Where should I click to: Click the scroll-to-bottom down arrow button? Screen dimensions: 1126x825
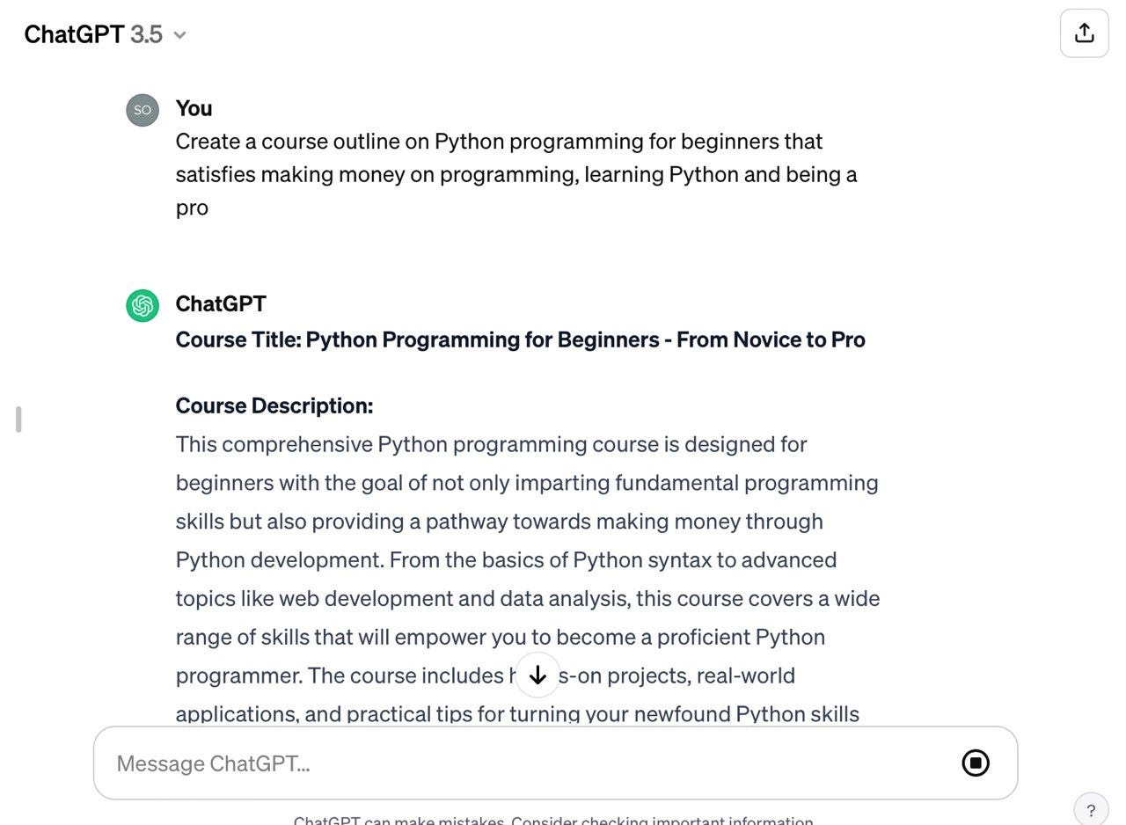click(537, 675)
